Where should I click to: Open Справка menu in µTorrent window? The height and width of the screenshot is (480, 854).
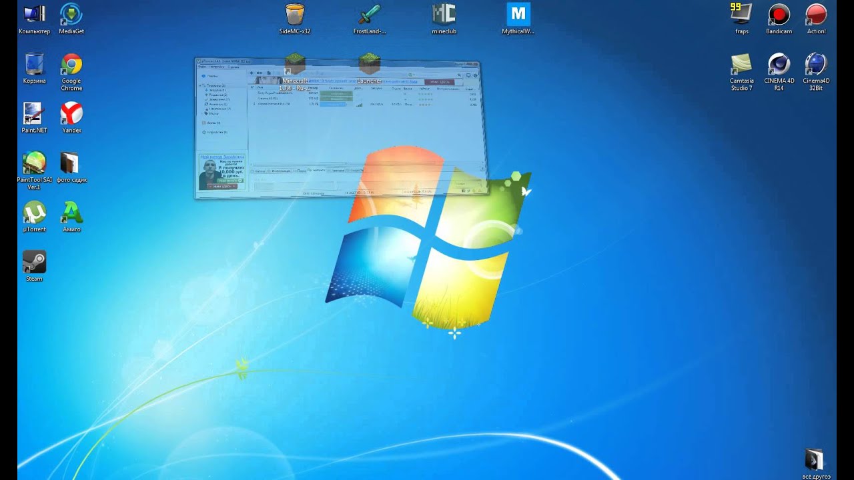coord(234,67)
